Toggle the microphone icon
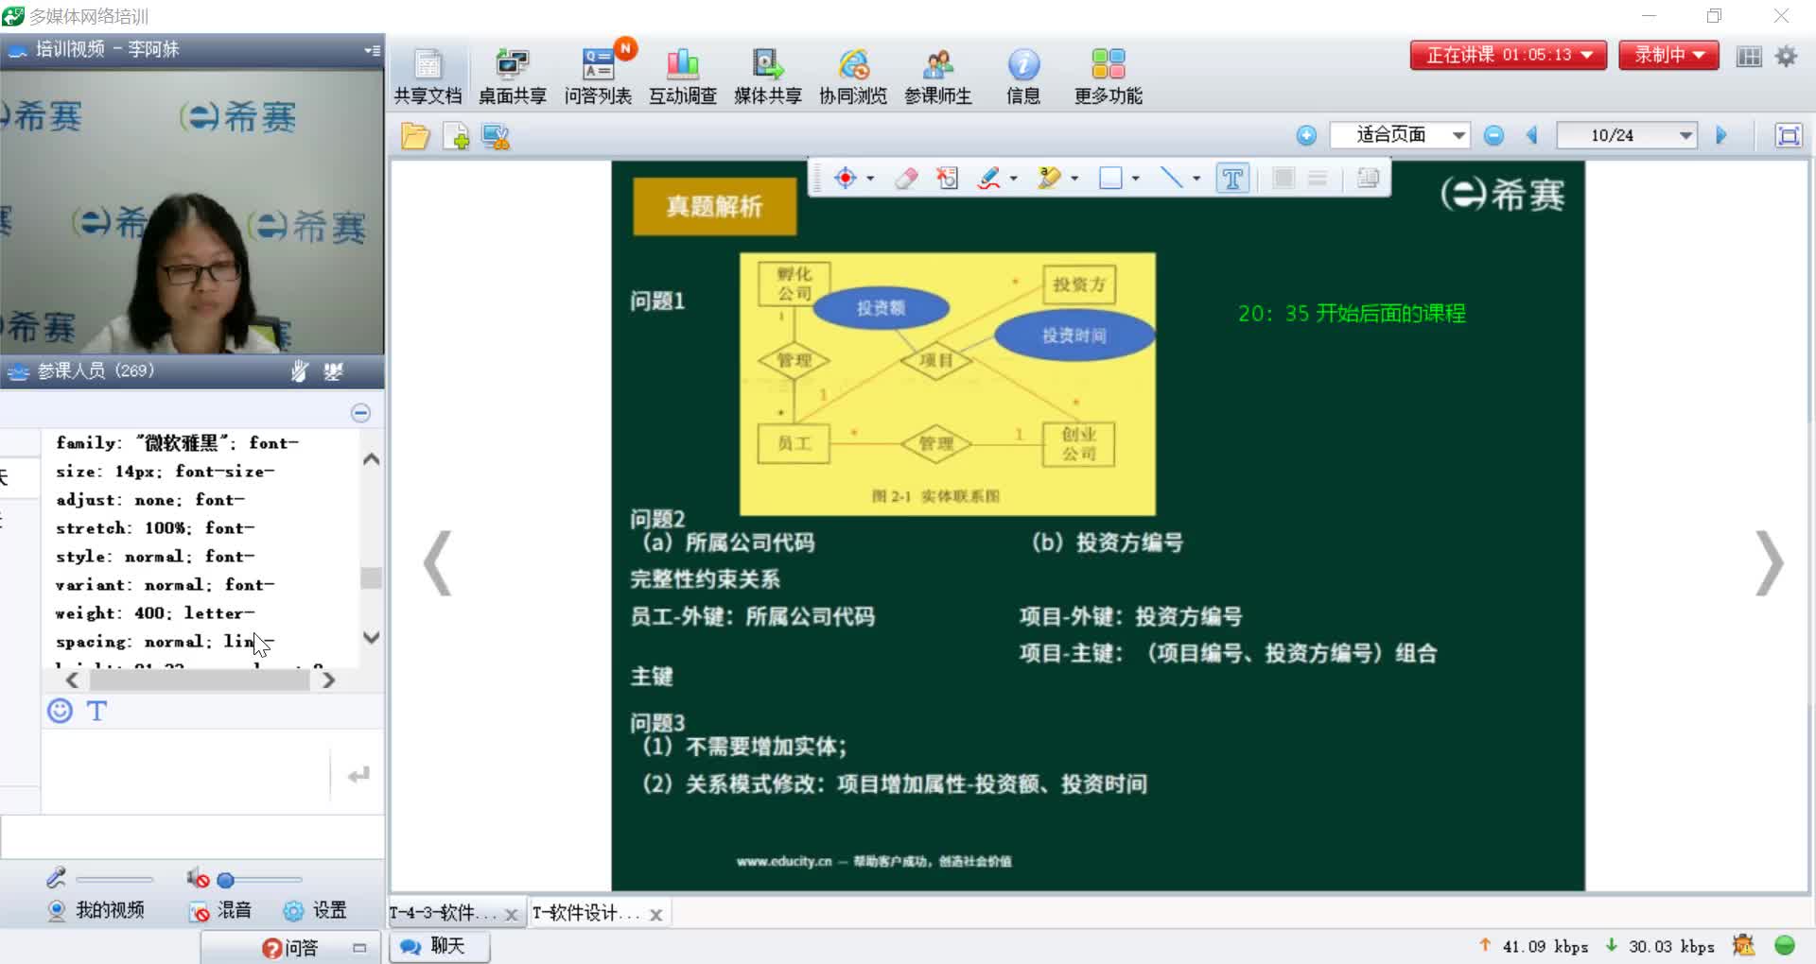Image resolution: width=1816 pixels, height=964 pixels. coord(56,878)
